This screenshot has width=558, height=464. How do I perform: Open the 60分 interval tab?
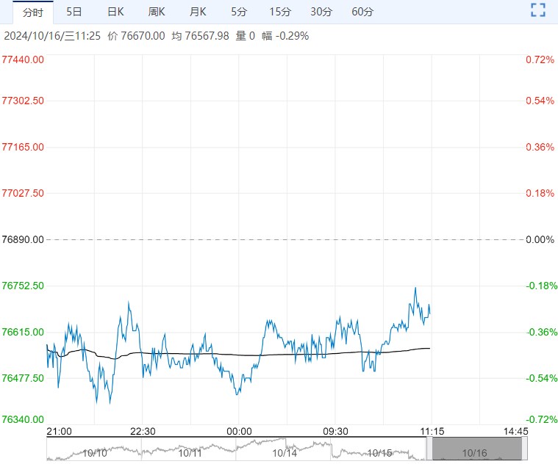(x=362, y=12)
